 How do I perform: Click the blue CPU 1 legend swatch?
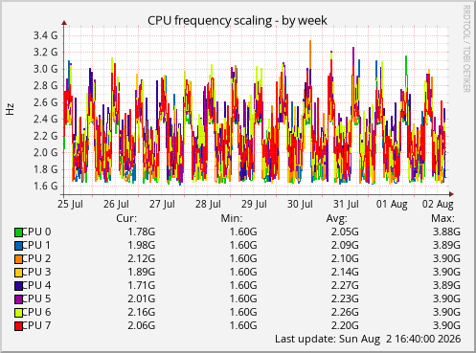18,246
